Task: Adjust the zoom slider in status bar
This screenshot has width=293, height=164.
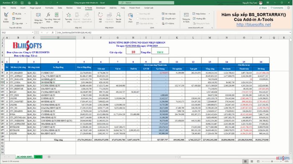Action: pyautogui.click(x=272, y=161)
